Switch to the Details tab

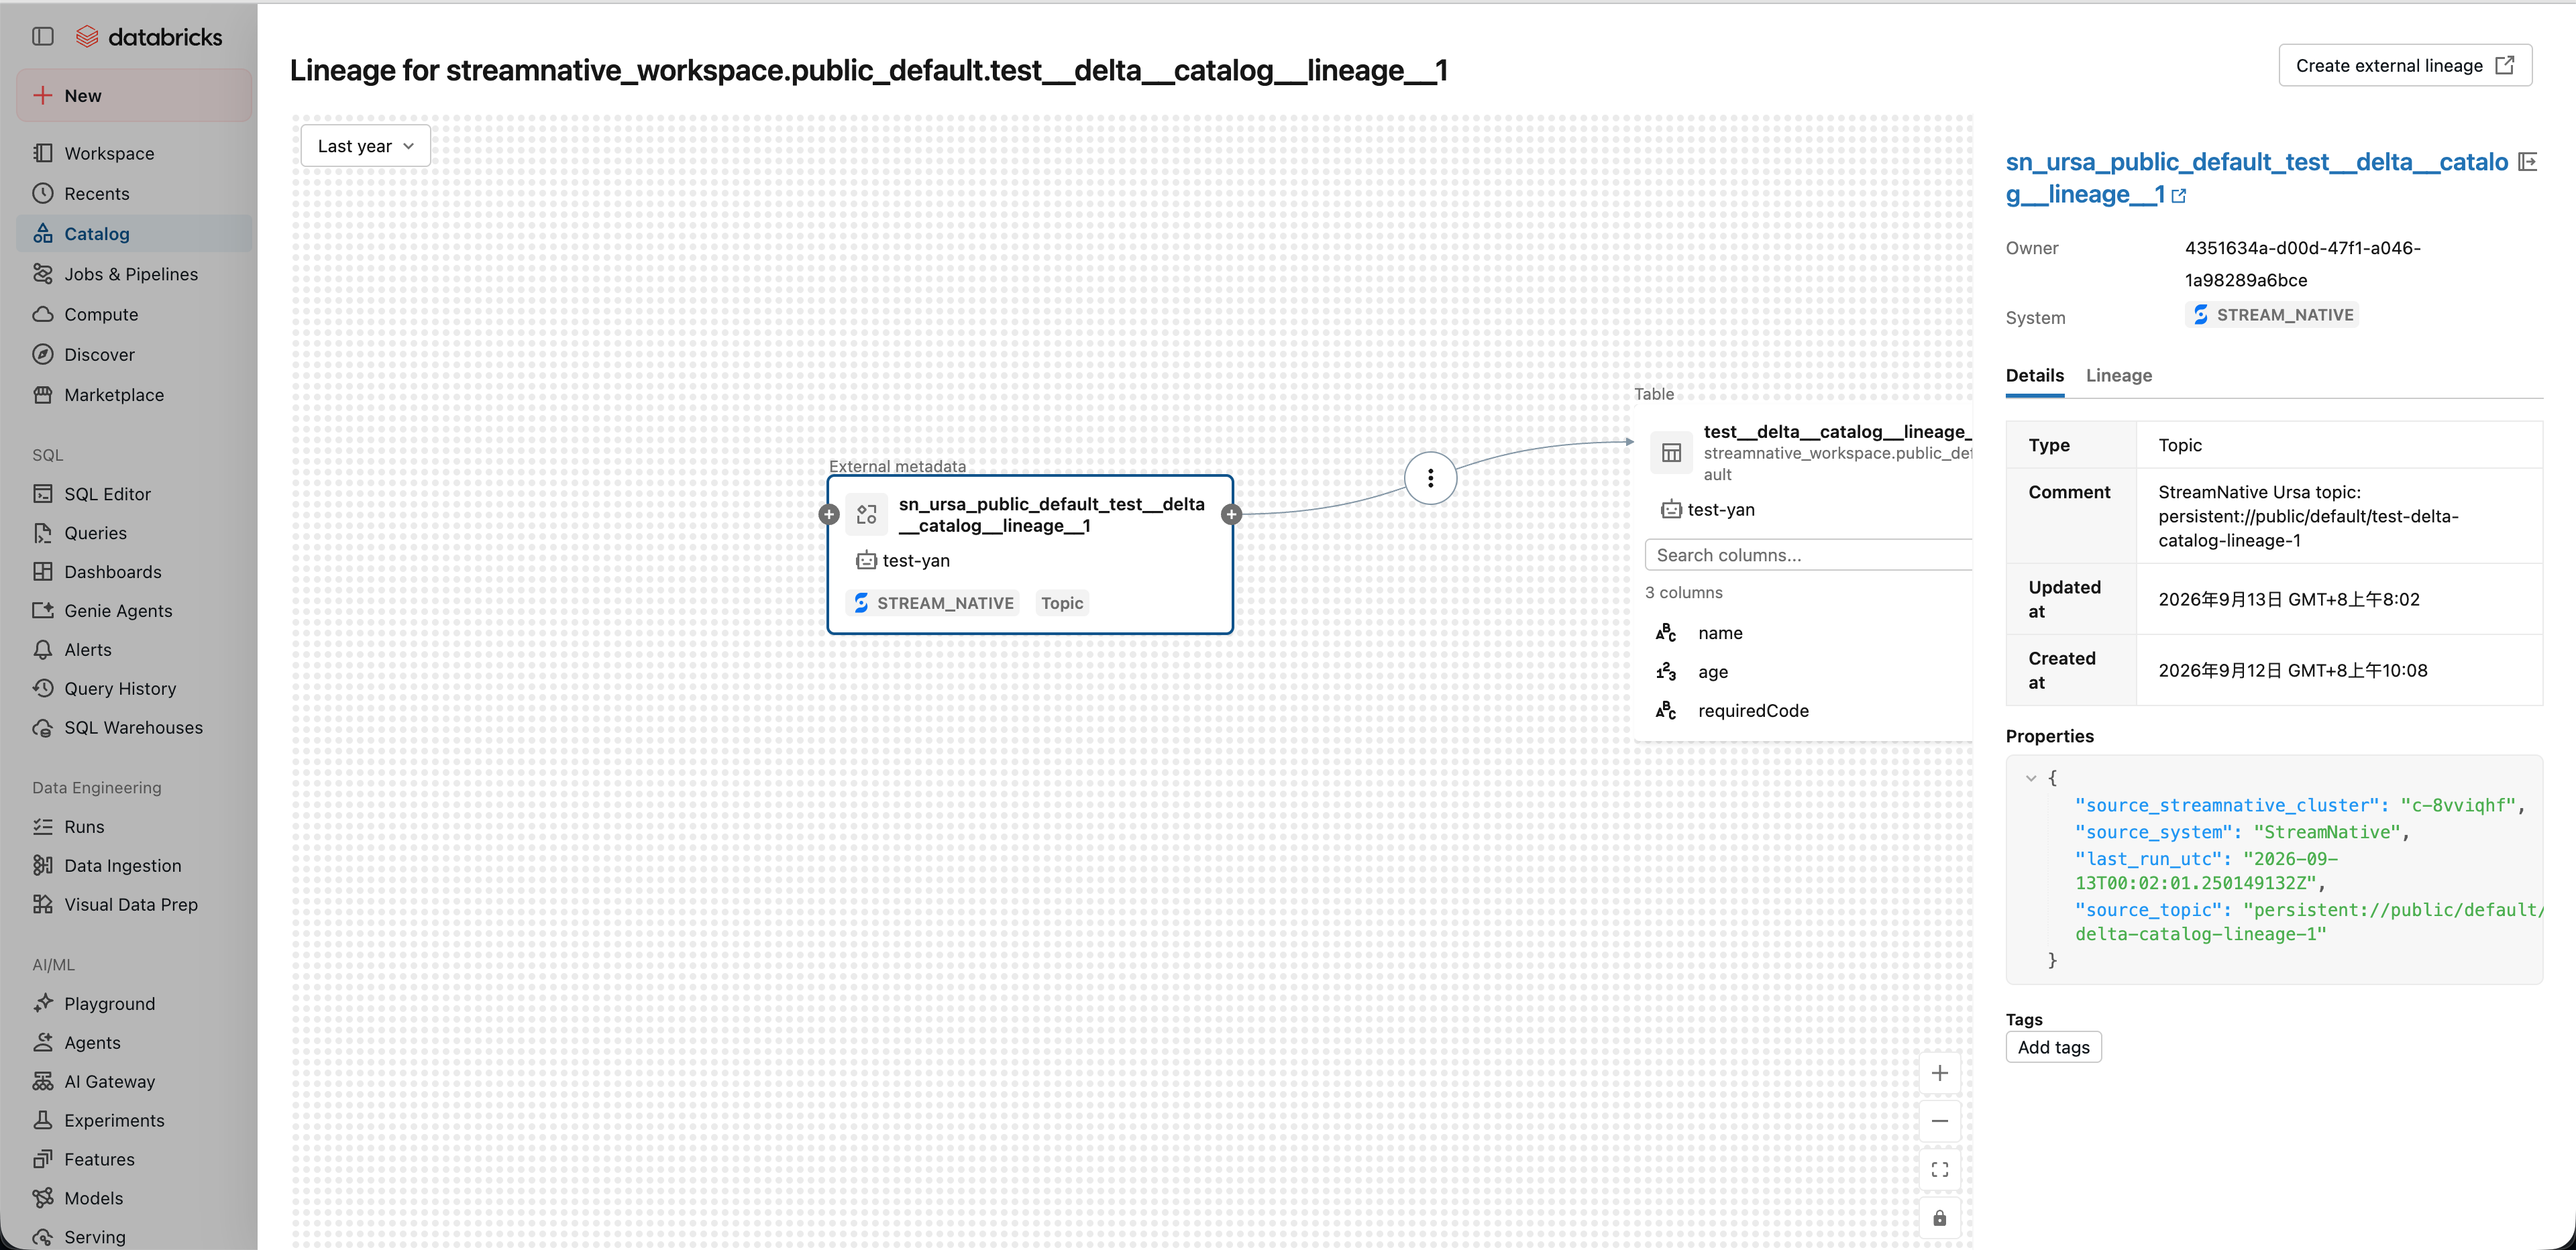pos(2034,375)
